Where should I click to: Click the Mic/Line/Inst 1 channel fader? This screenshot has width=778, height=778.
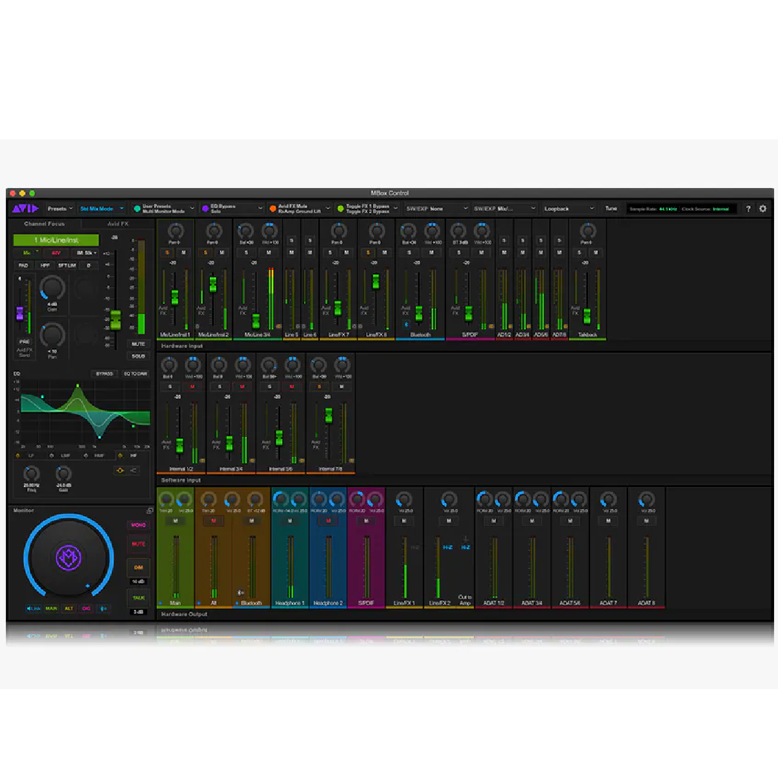coord(175,298)
